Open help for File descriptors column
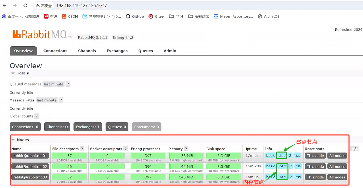The width and height of the screenshot is (363, 188). 82,149
